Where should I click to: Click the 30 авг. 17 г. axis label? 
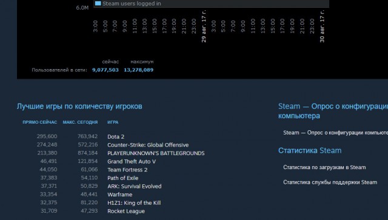tap(322, 26)
